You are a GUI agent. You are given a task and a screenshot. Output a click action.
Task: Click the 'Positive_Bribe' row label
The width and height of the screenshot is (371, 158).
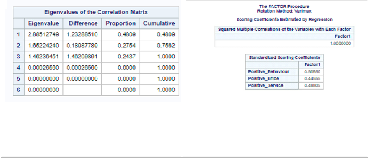pyautogui.click(x=272, y=78)
